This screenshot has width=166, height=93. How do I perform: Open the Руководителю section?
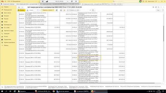click(8, 10)
